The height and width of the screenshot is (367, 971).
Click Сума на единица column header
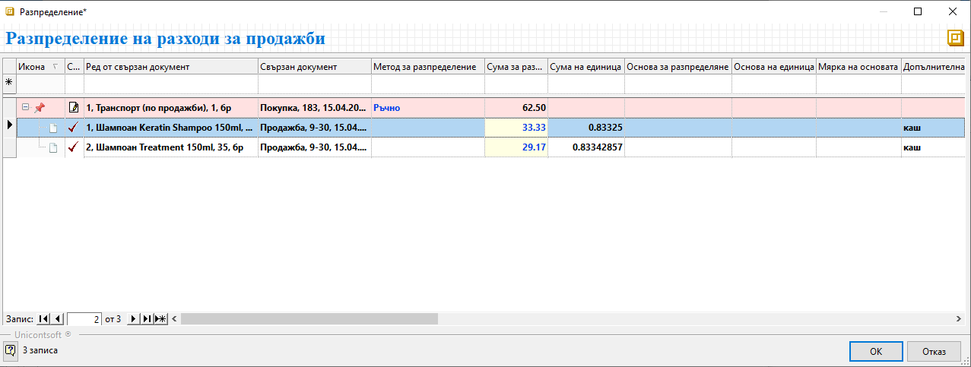(585, 67)
